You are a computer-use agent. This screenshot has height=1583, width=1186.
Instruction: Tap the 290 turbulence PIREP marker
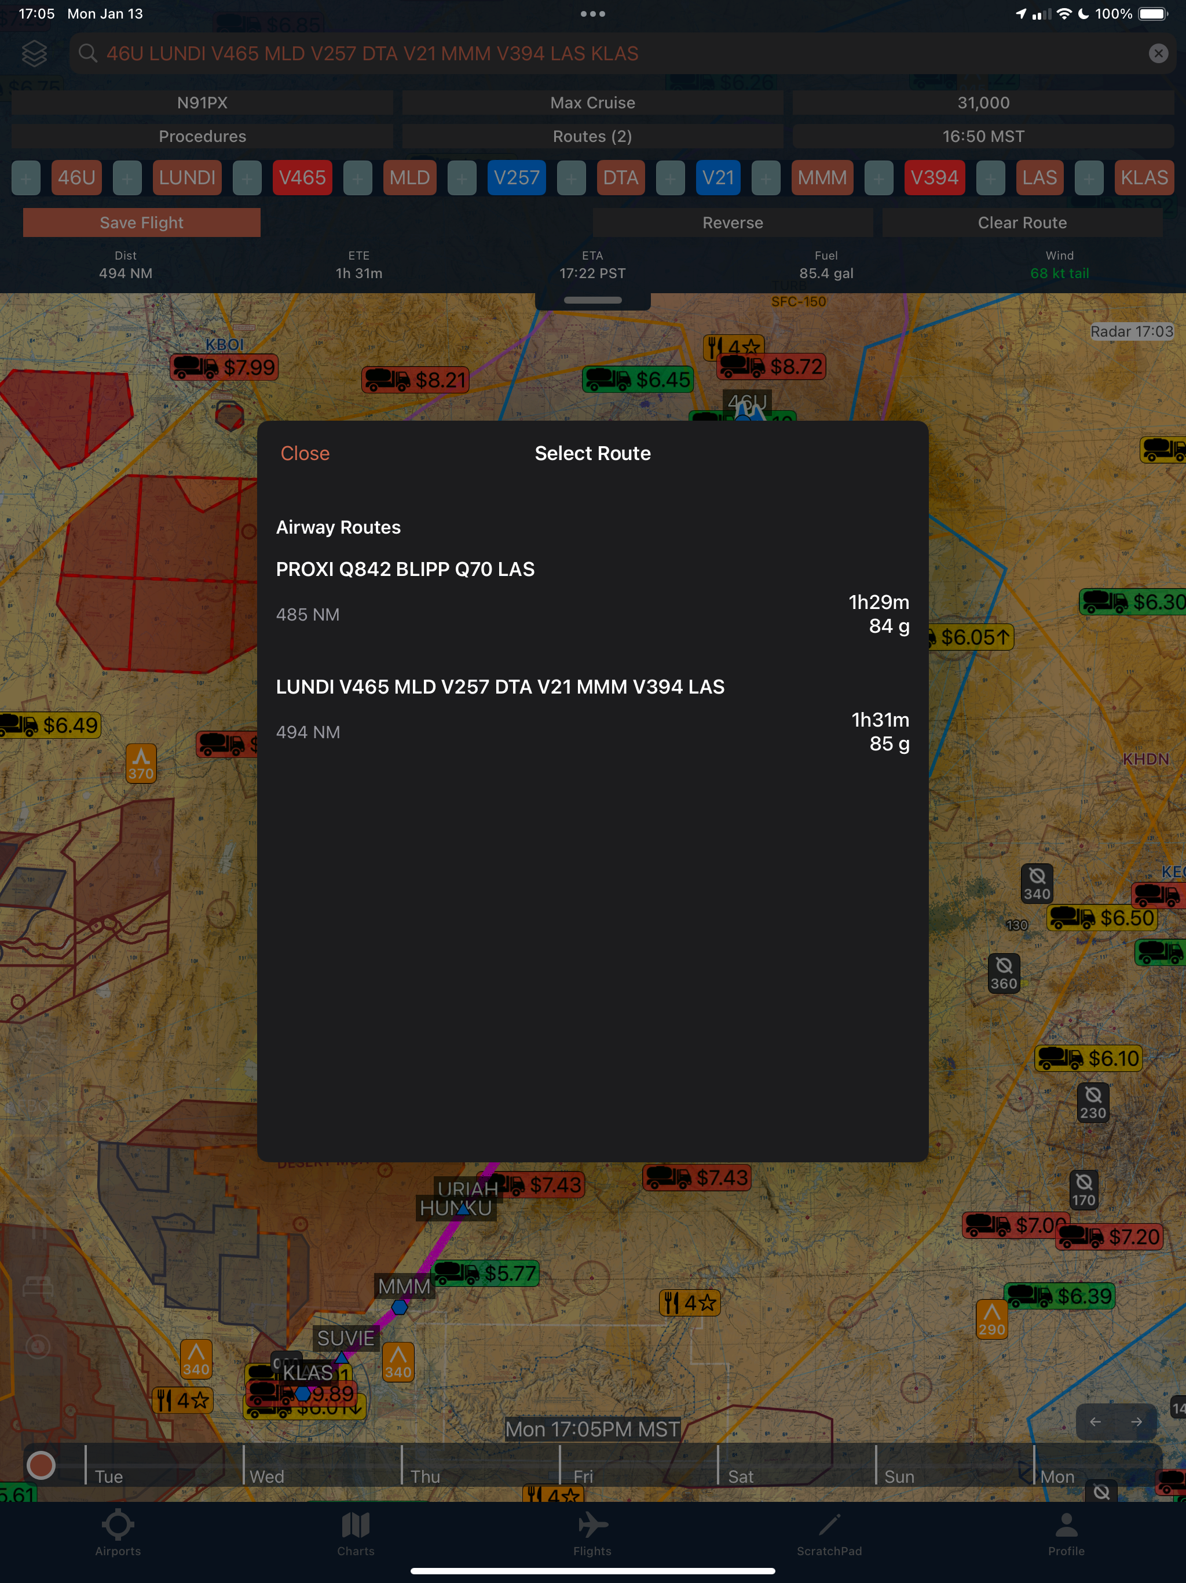pos(991,1319)
